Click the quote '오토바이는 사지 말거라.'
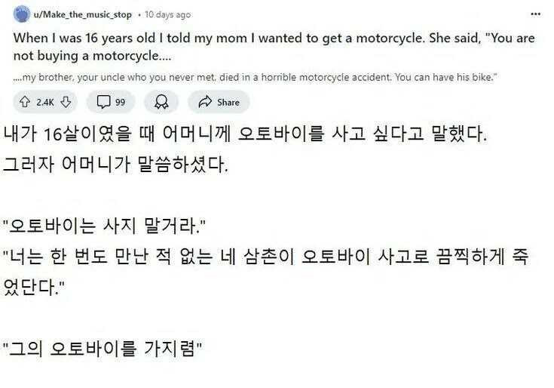 (104, 226)
